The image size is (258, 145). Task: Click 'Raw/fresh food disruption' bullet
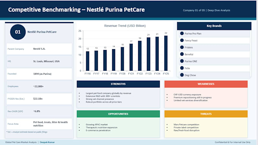(186, 130)
